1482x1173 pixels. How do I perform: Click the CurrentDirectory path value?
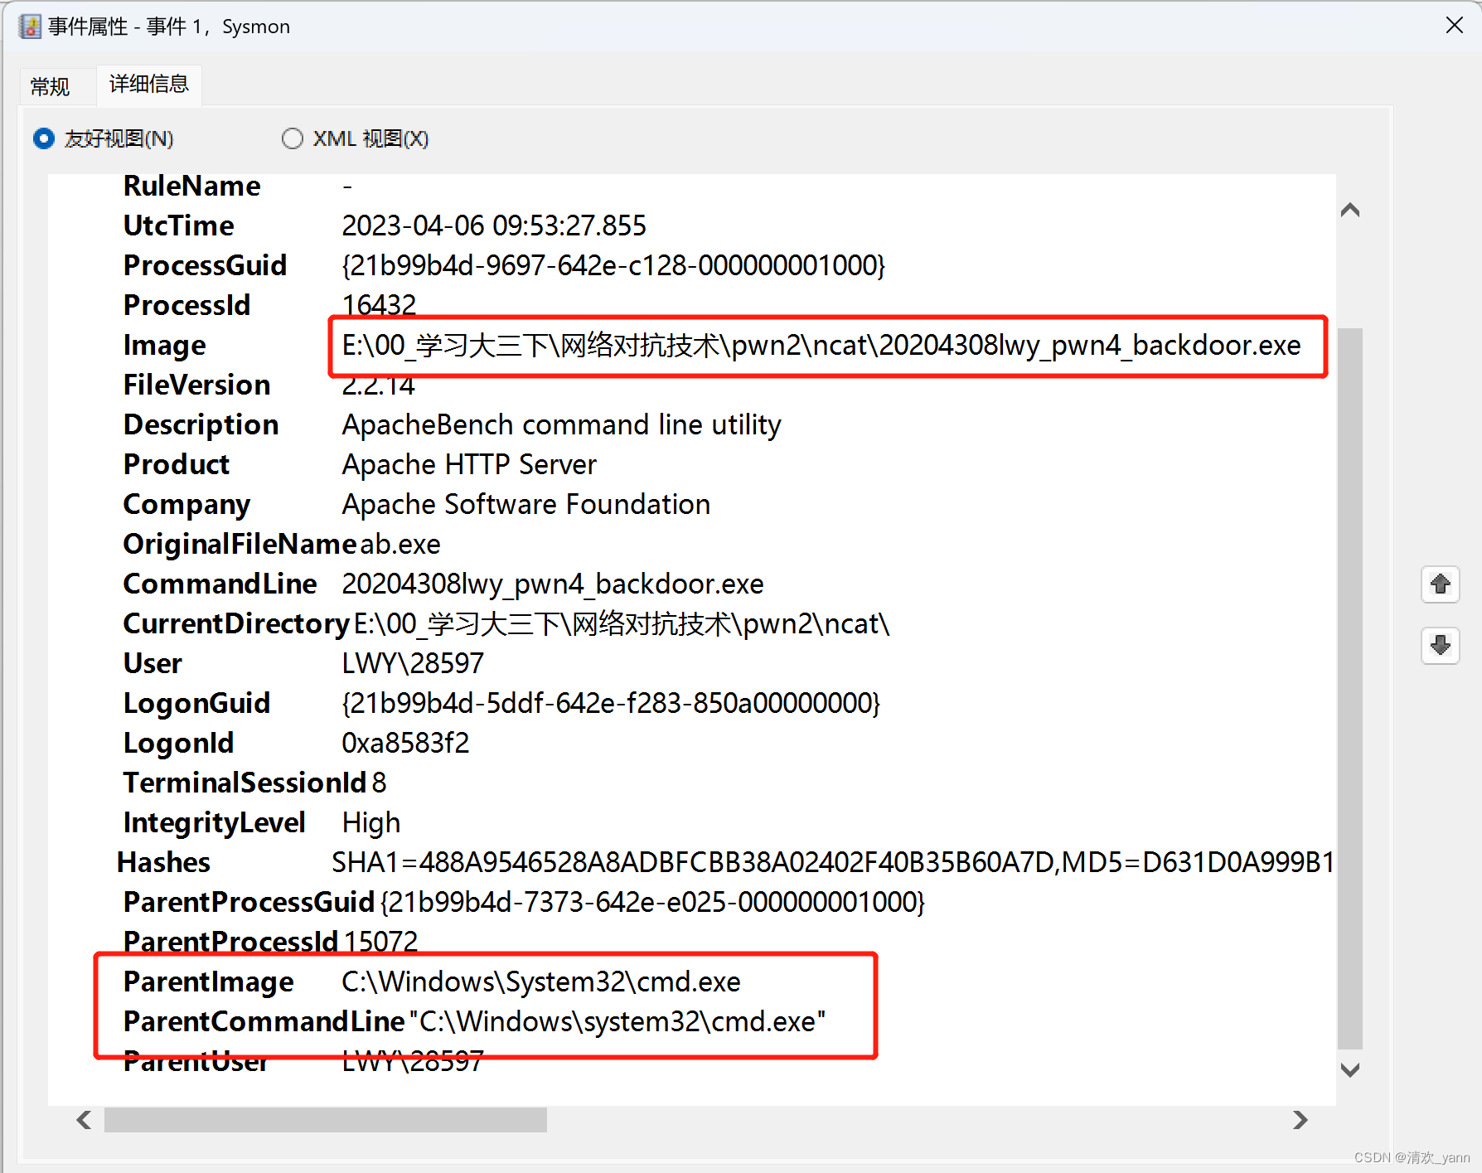coord(622,623)
